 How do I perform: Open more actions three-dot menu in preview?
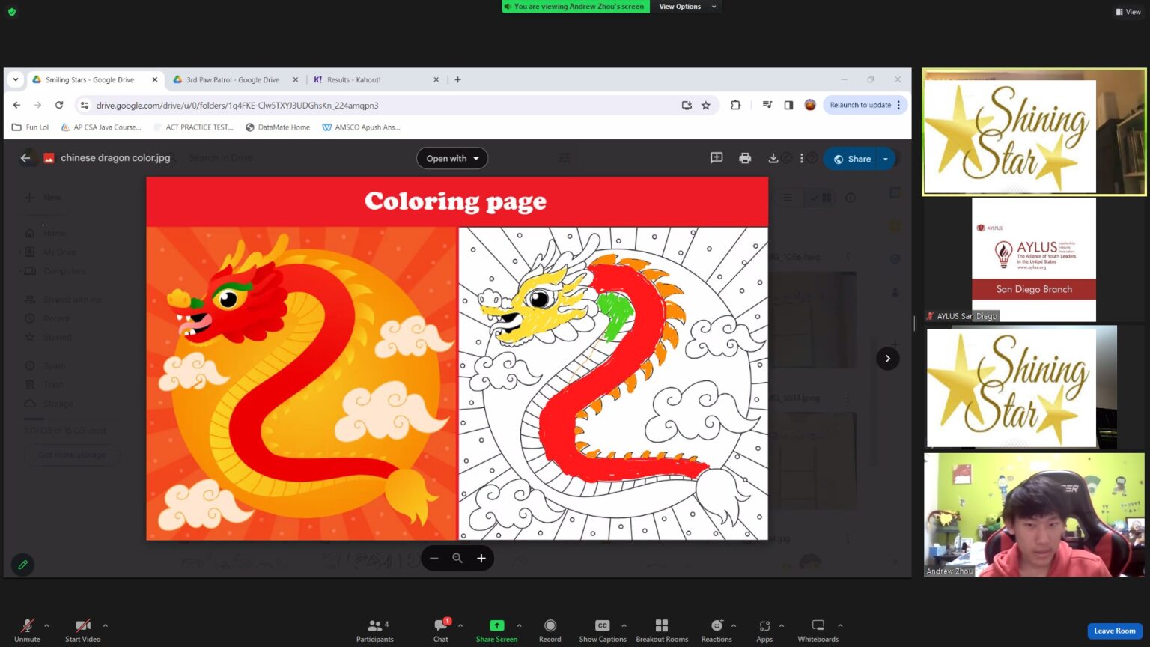click(x=801, y=158)
